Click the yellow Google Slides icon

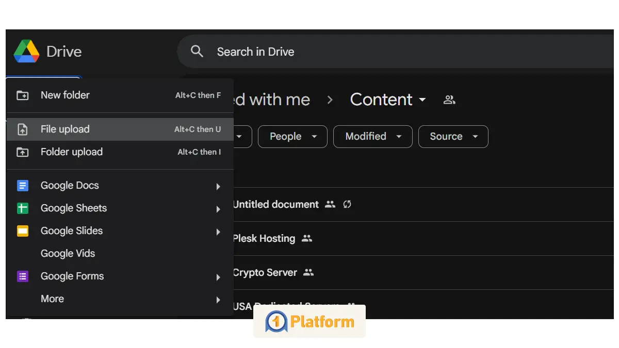pos(23,231)
